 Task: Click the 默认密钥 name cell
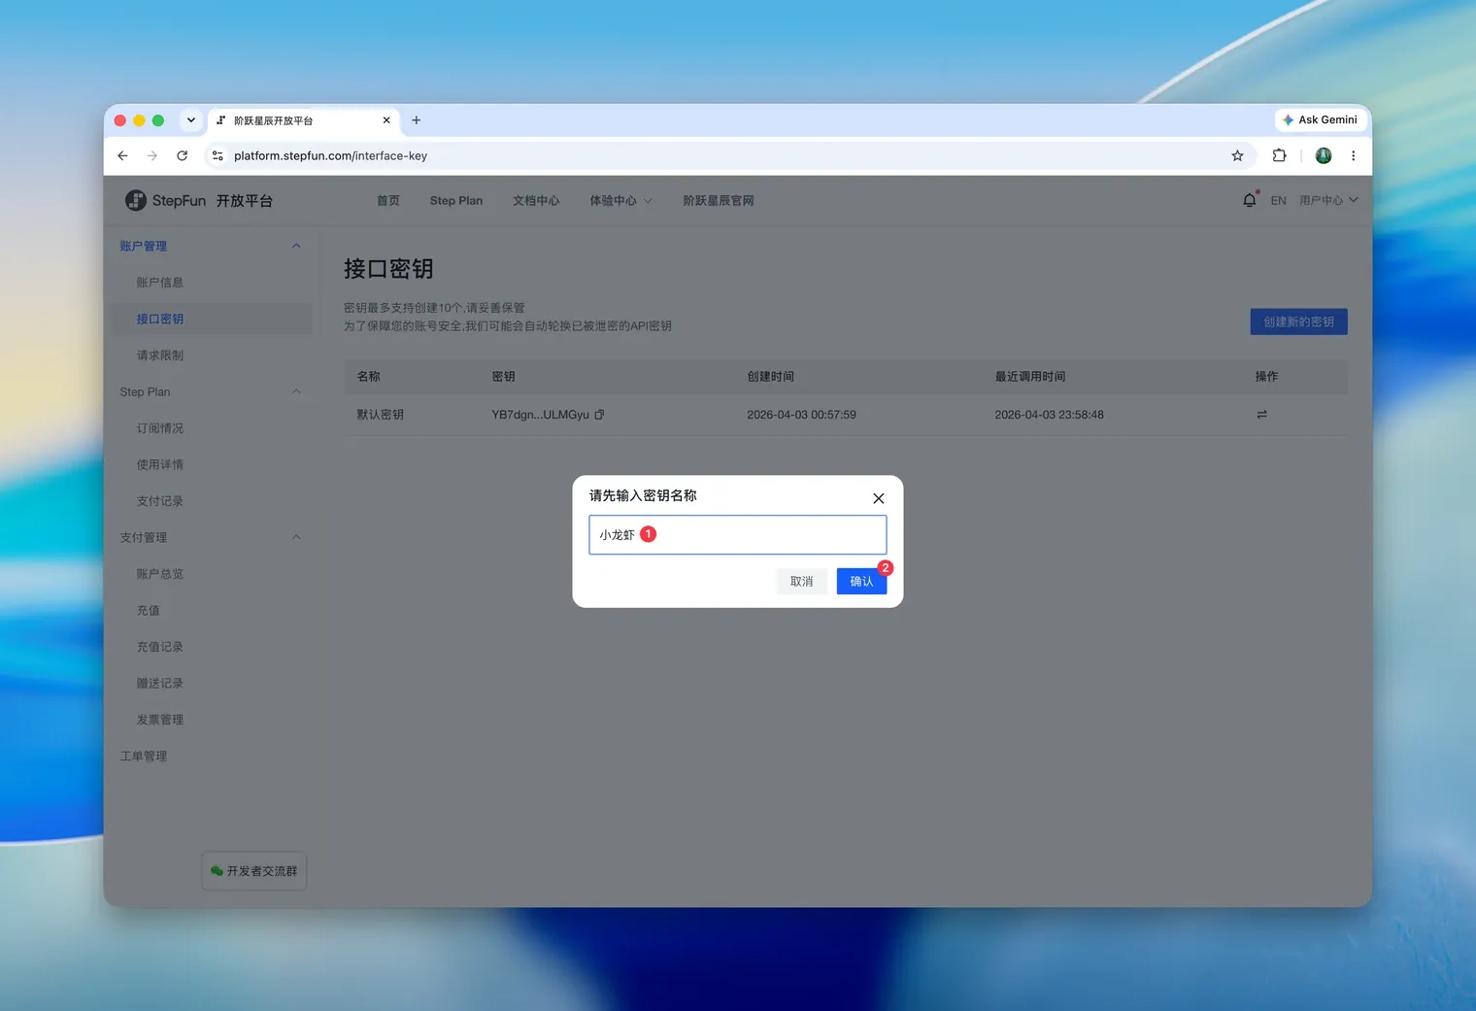[380, 415]
